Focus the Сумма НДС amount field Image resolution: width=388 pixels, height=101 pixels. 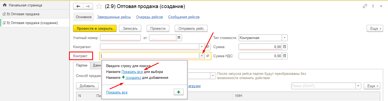click(260, 56)
